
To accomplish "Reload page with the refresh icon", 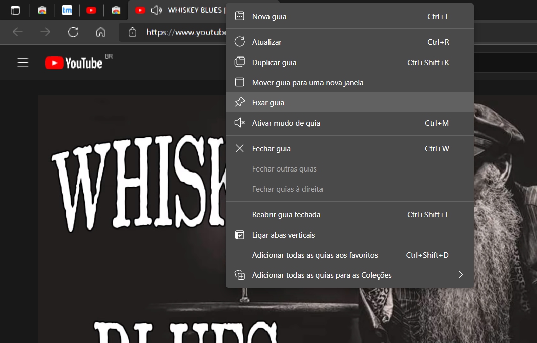I will point(73,32).
